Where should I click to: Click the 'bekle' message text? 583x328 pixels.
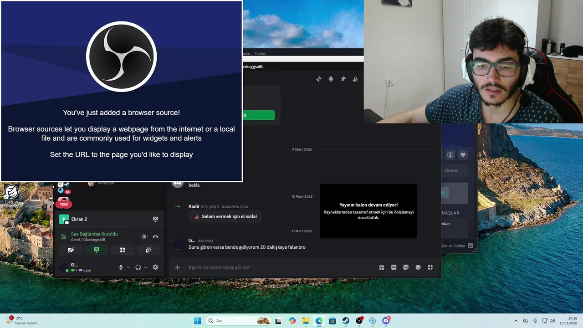tap(194, 185)
